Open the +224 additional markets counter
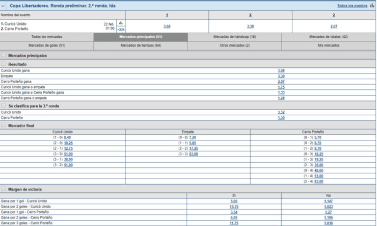Image resolution: width=377 pixels, height=226 pixels. click(121, 30)
